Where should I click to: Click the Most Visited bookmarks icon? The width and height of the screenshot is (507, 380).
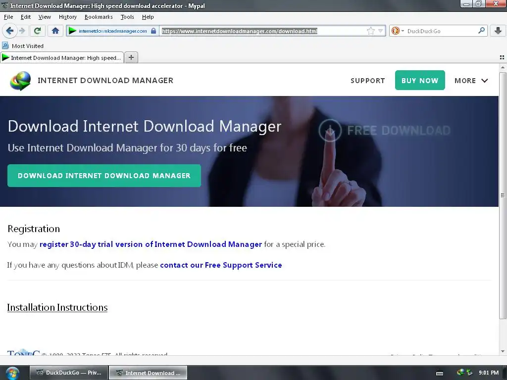pos(5,46)
